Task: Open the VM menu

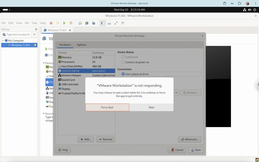Action: coord(27,23)
